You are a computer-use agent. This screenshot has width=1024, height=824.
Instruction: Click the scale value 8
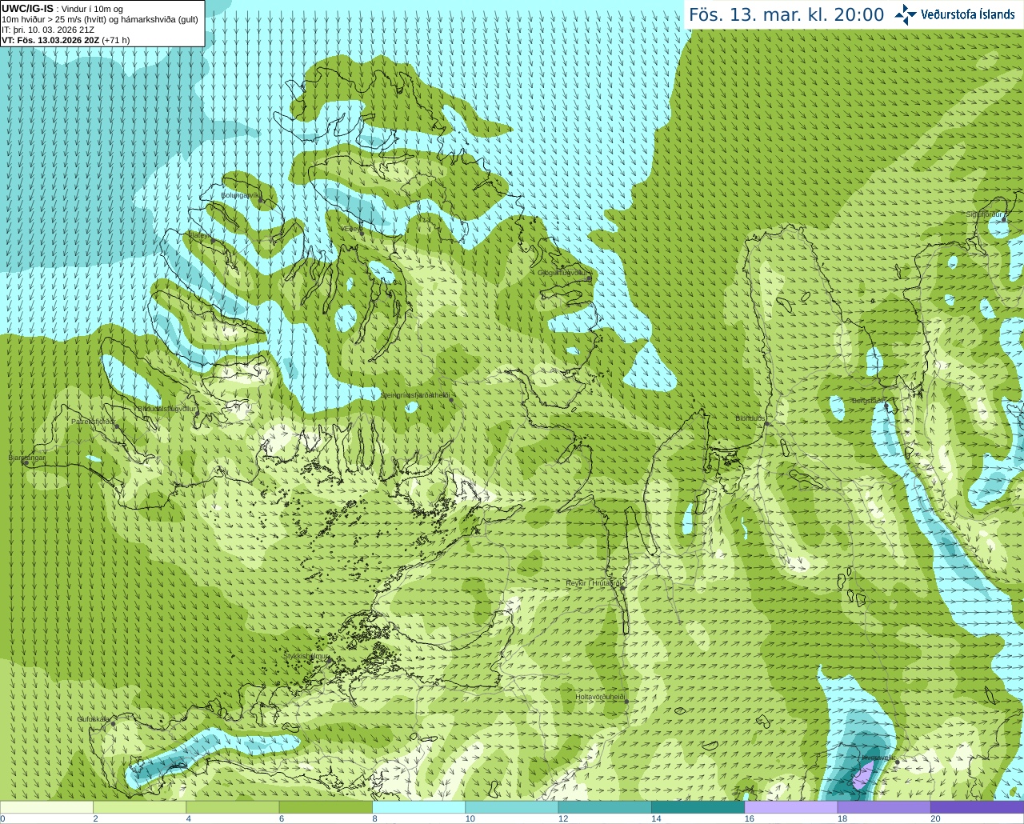pos(374,818)
